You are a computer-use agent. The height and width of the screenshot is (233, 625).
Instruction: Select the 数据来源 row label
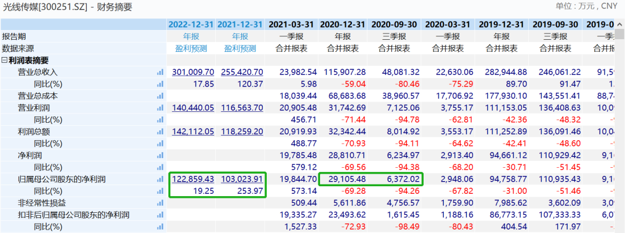coord(18,48)
